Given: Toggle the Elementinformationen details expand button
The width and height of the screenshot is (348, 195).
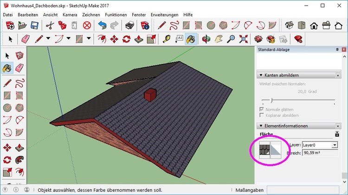Looking at the screenshot, I should pyautogui.click(x=337, y=134).
